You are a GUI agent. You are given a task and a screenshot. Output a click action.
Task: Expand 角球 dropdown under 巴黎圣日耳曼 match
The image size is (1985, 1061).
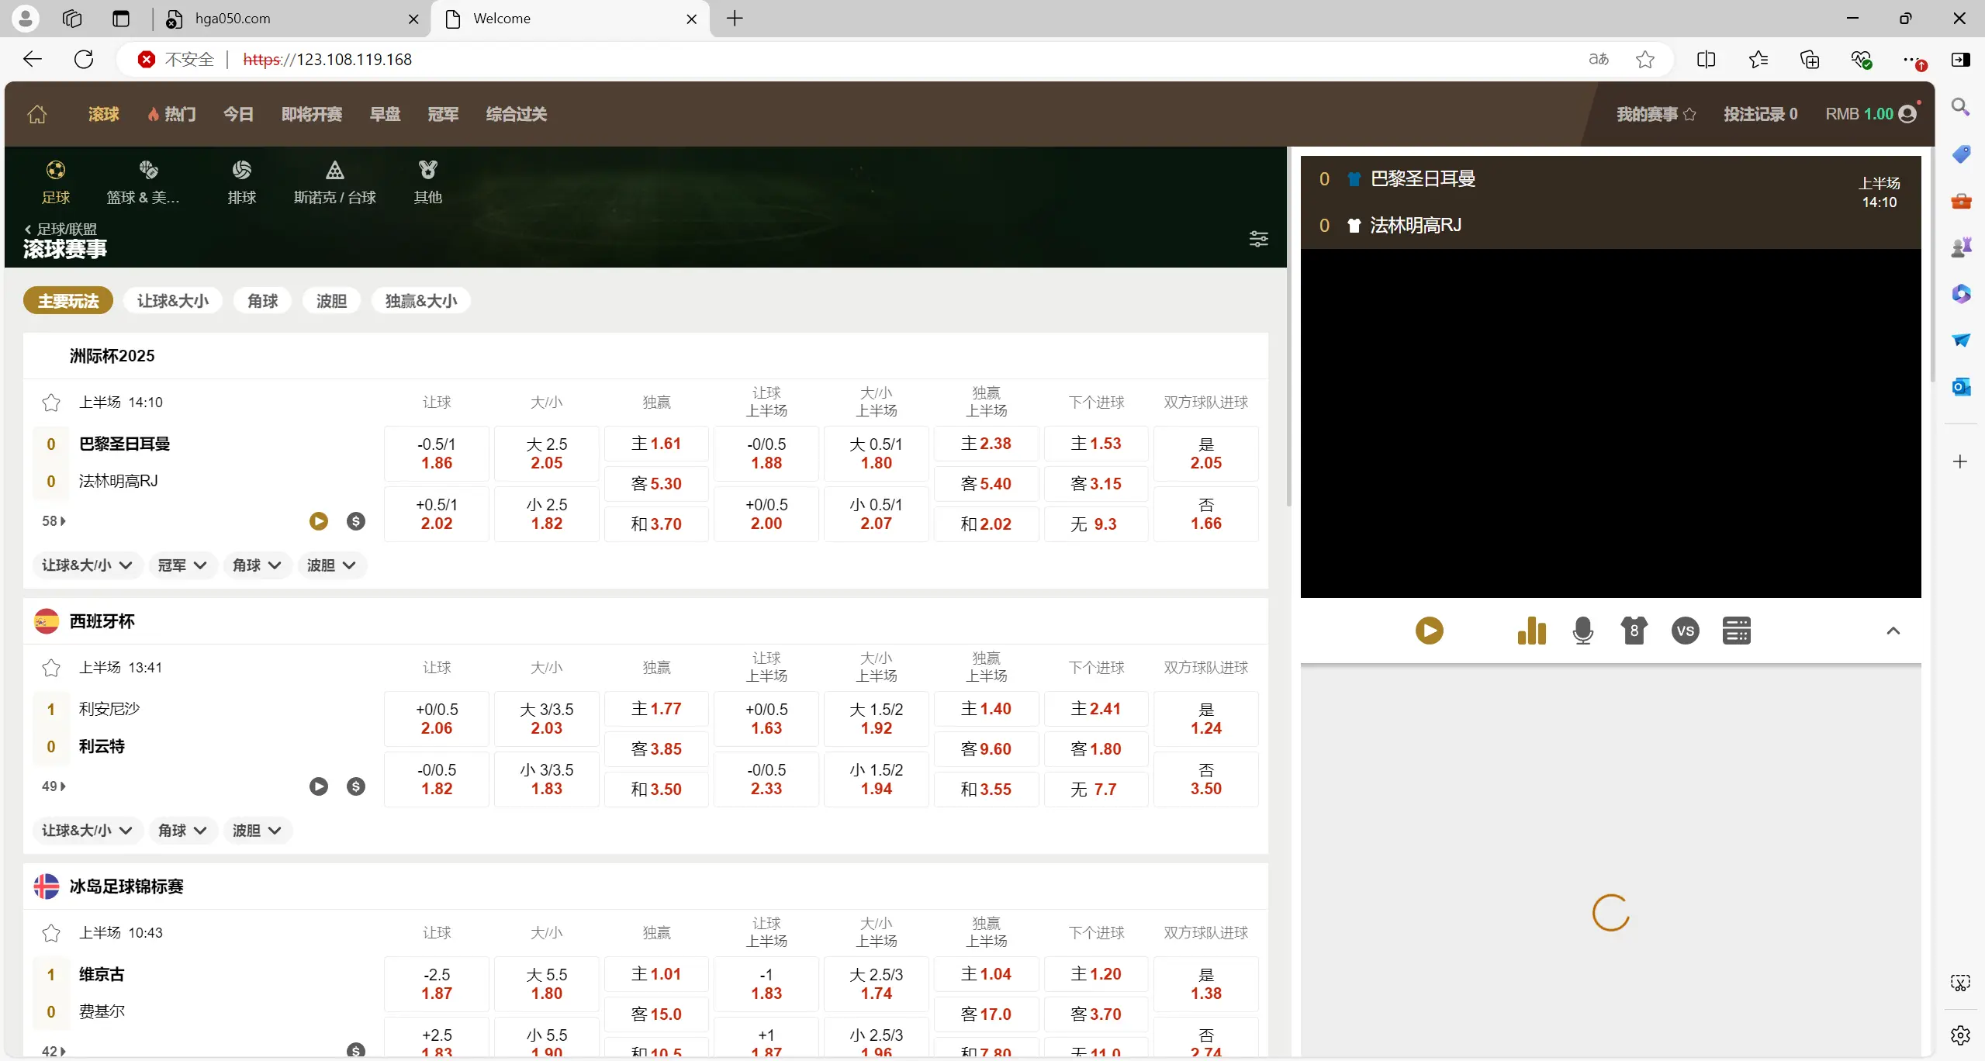tap(257, 565)
